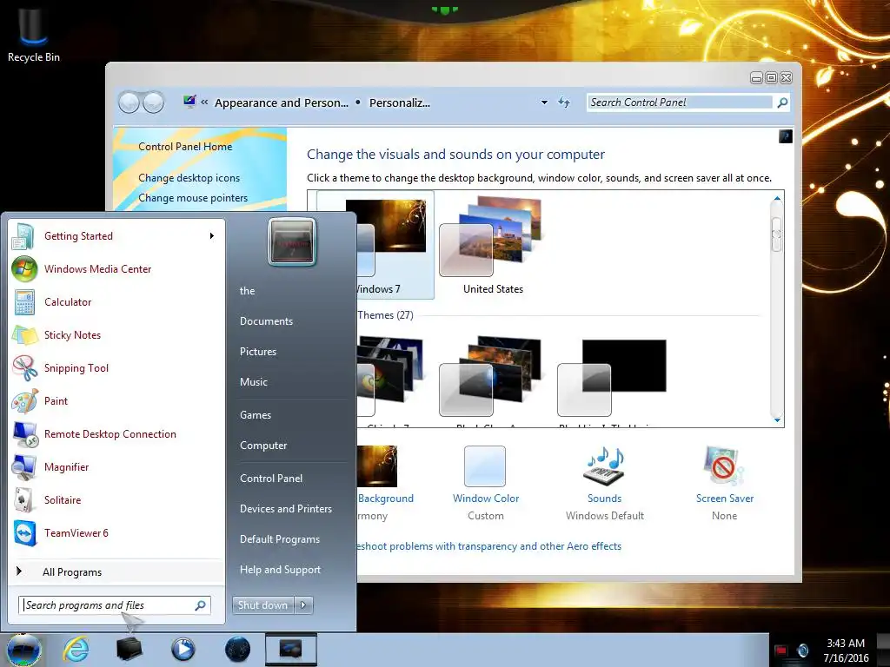The image size is (890, 667).
Task: Open the user folder 'the'
Action: 247,291
